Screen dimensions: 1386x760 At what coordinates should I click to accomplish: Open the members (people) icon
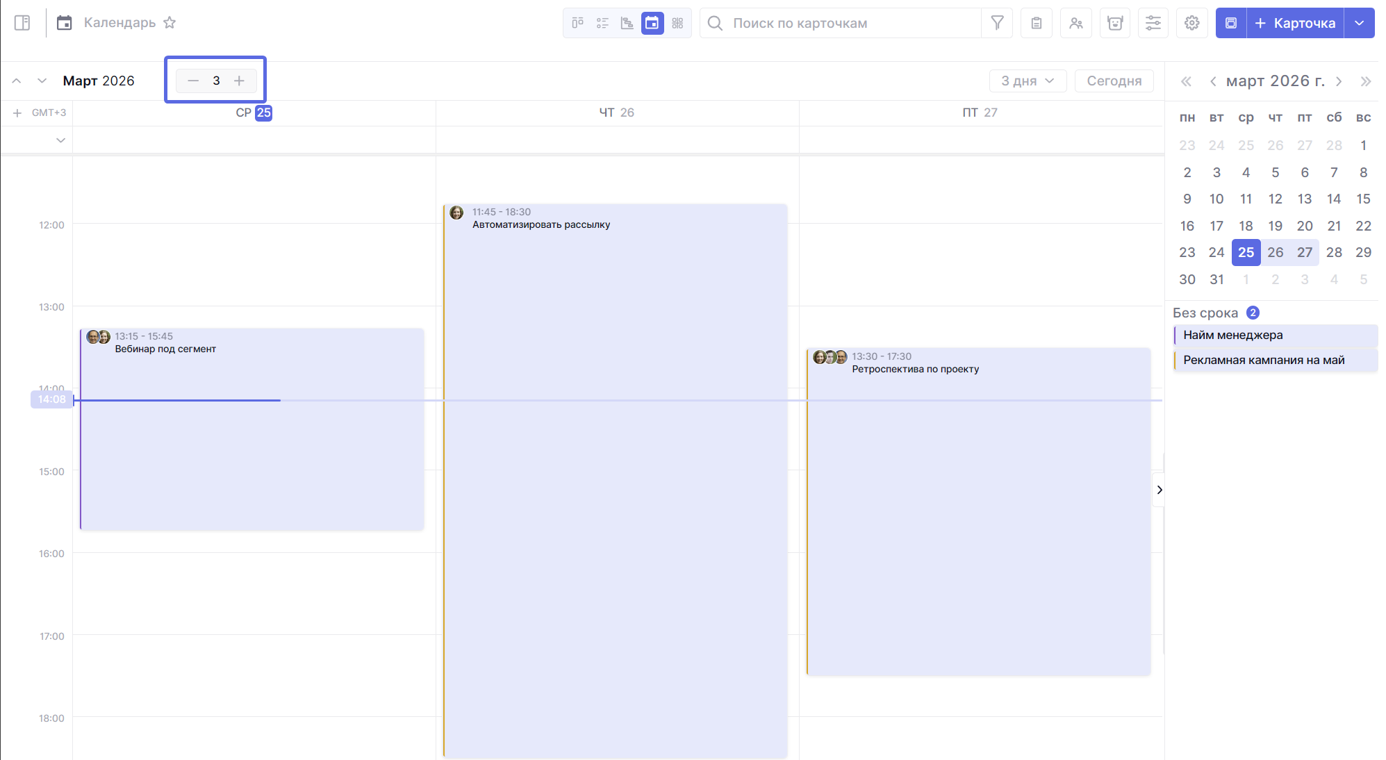[x=1075, y=23]
